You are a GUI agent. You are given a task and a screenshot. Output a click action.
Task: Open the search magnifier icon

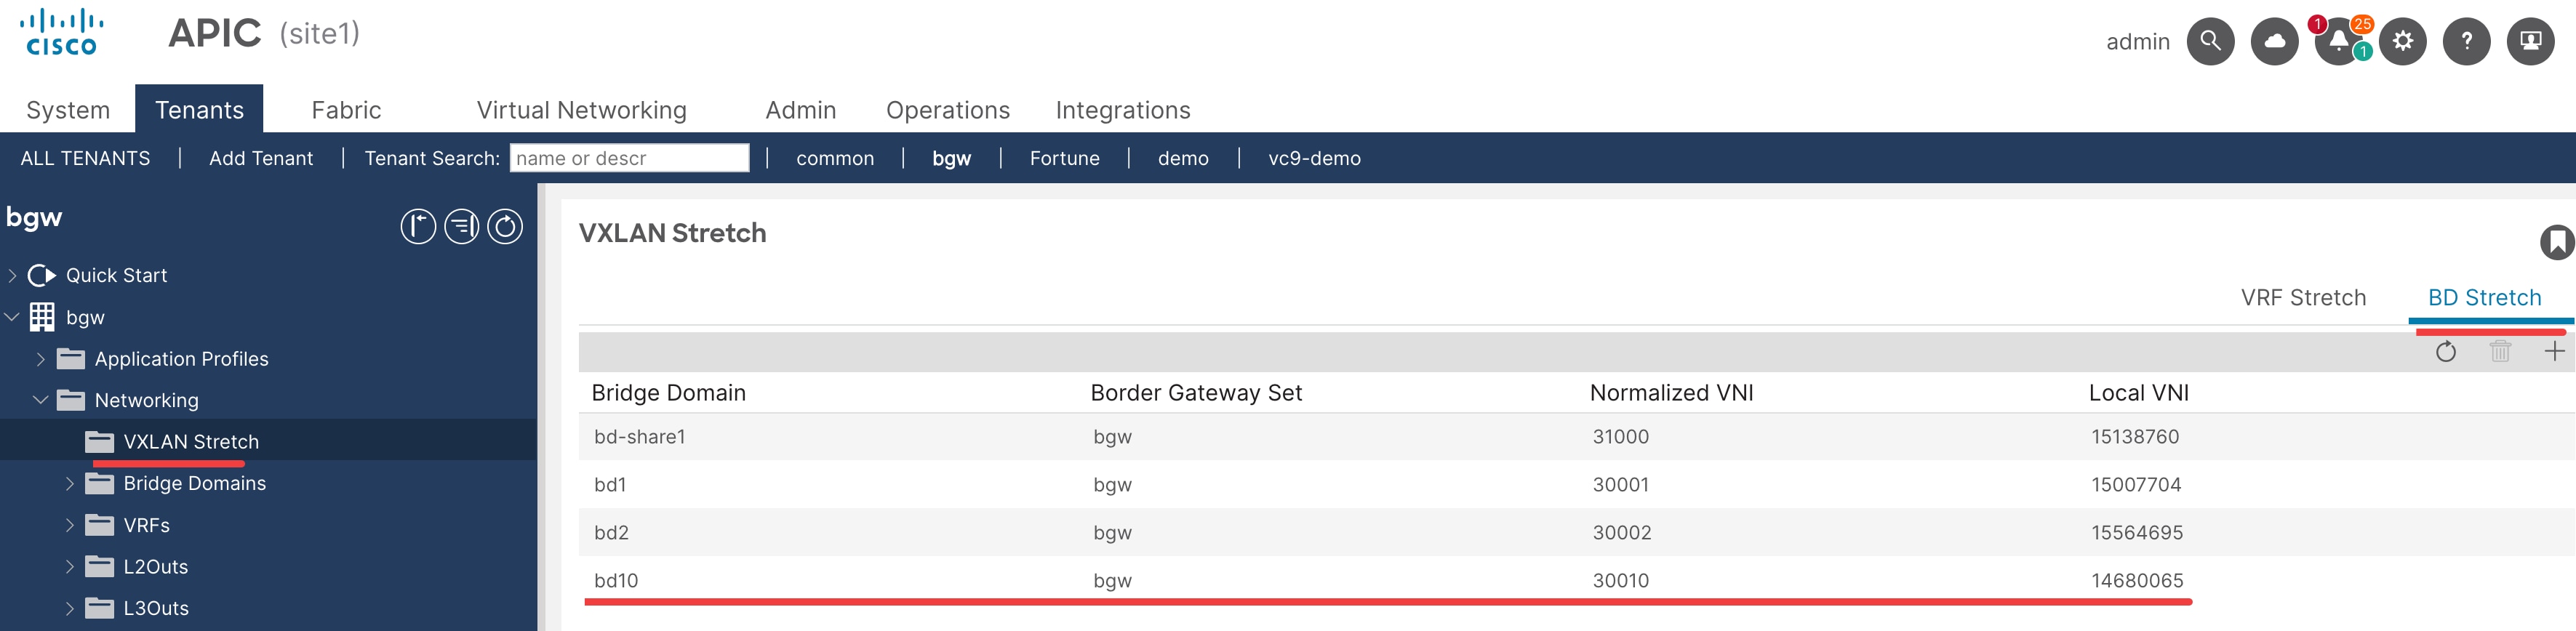(x=2210, y=41)
